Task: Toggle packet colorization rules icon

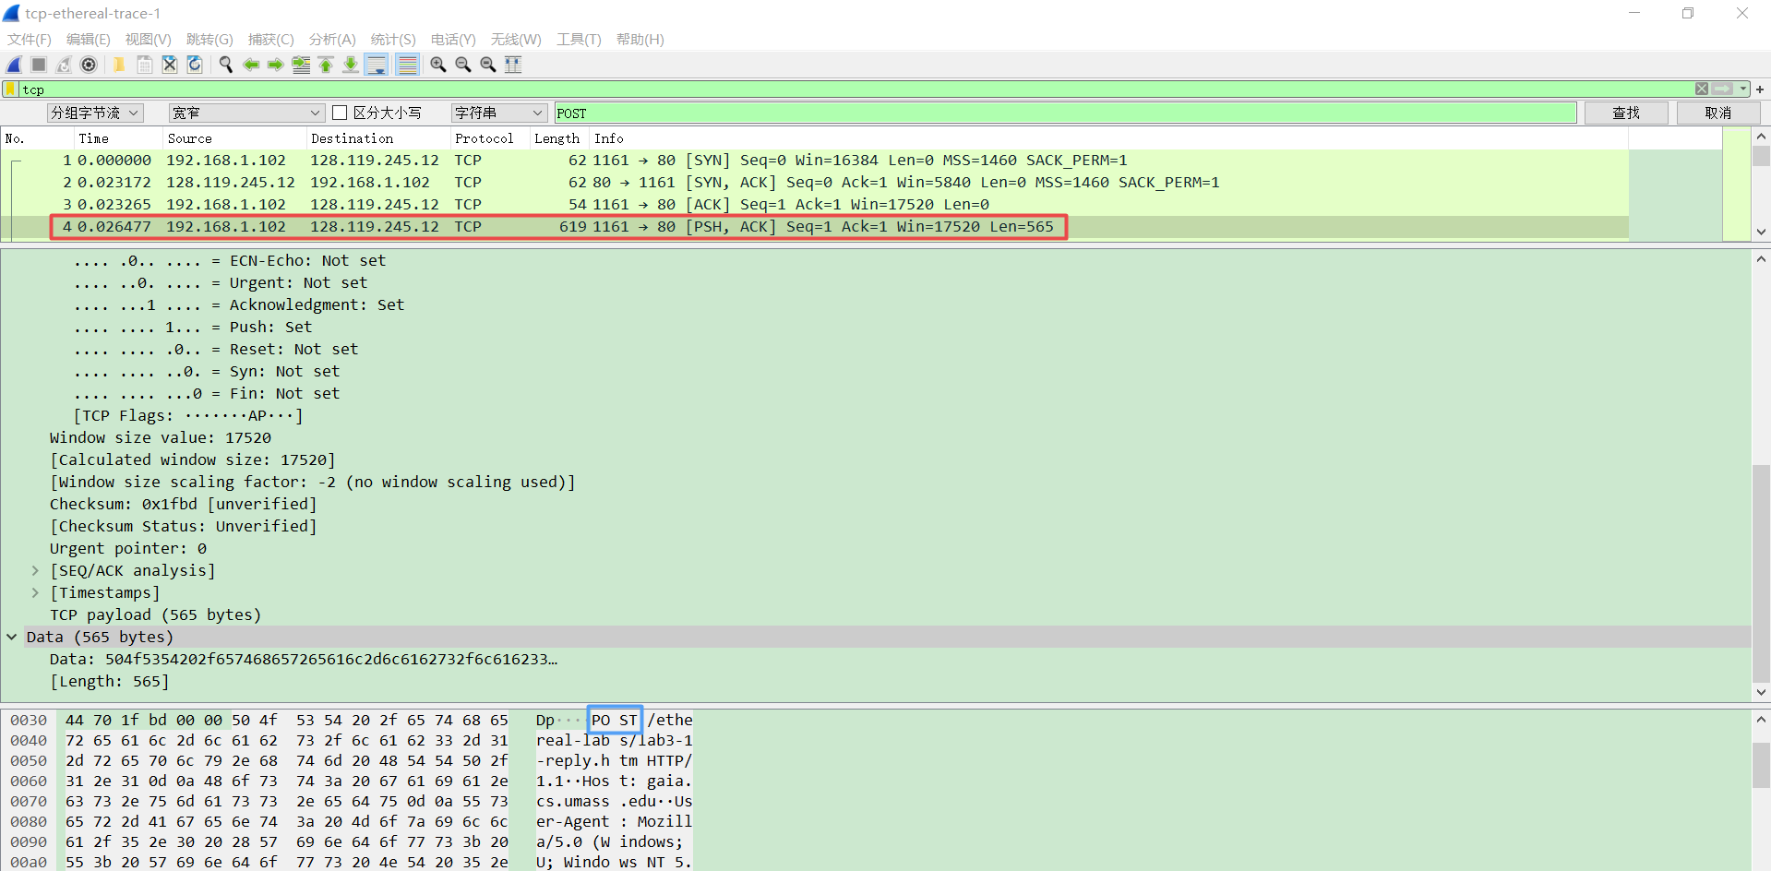Action: click(407, 65)
